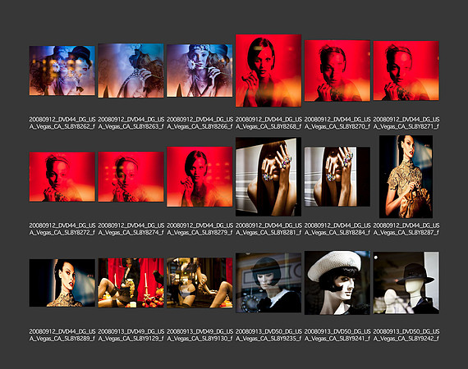
Task: Select red portrait thumbnail SL8Y8271
Action: [x=406, y=71]
